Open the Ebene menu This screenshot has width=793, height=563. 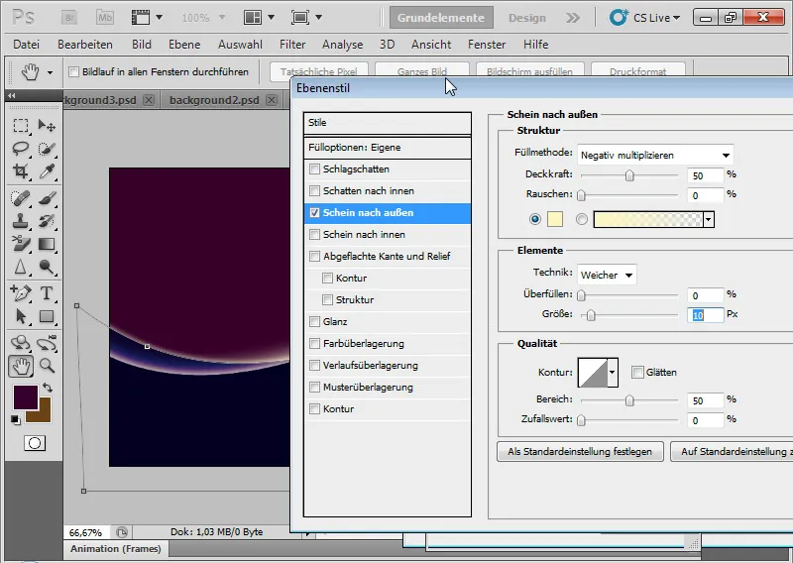[184, 45]
